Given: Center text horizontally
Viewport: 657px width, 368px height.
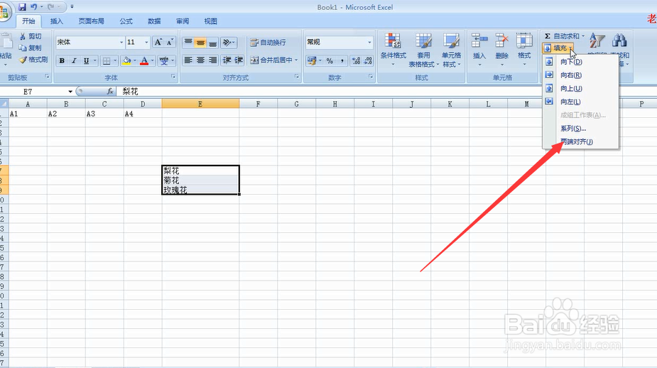Looking at the screenshot, I should pyautogui.click(x=201, y=60).
